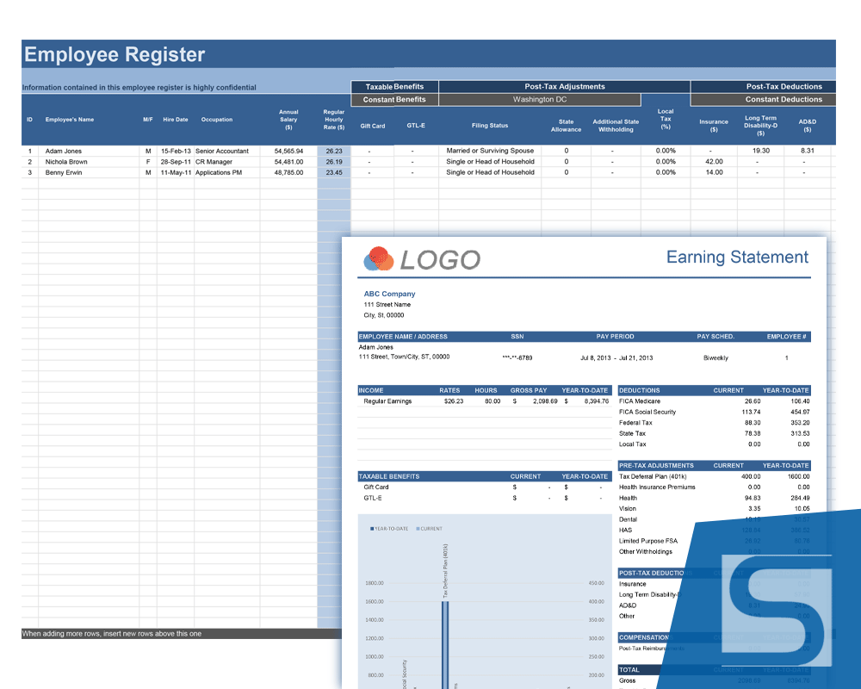
Task: Click the Employee Register title banner
Action: click(115, 54)
